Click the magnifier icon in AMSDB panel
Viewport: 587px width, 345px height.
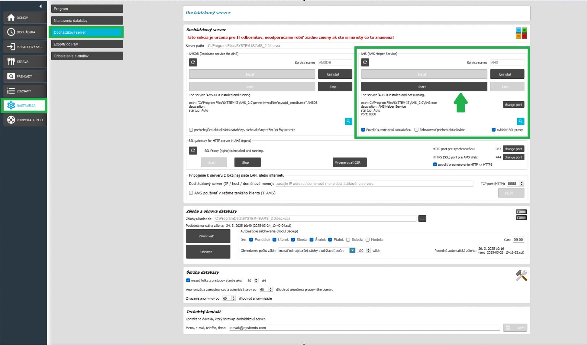(x=348, y=121)
